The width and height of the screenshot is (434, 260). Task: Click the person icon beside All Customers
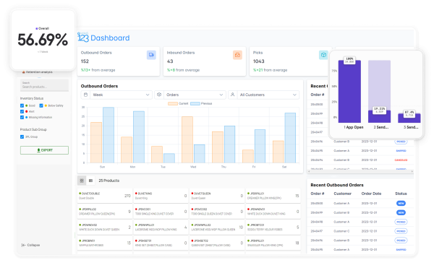(232, 95)
